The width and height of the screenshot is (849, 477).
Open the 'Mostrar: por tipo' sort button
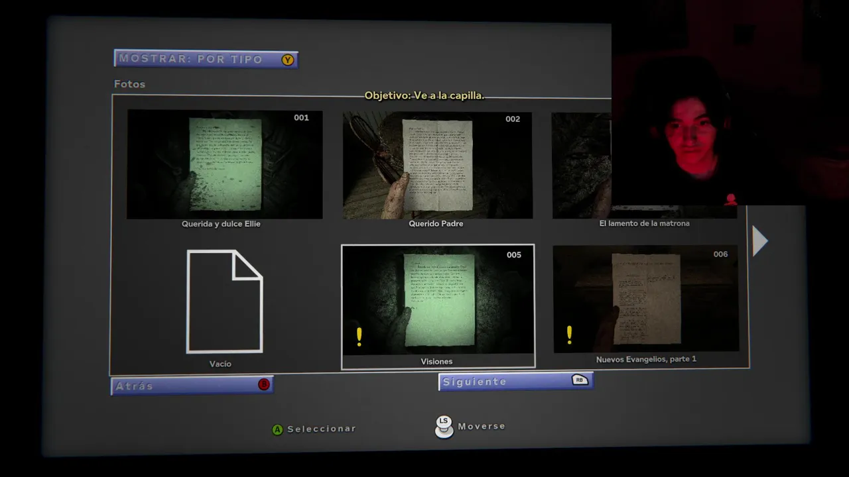[x=206, y=59]
